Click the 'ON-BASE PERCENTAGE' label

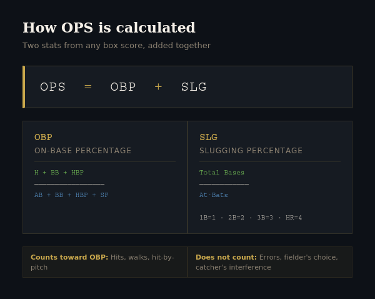82,151
